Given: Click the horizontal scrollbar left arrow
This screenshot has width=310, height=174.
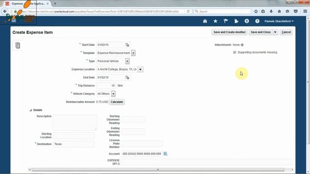Looking at the screenshot, I should tap(30, 170).
